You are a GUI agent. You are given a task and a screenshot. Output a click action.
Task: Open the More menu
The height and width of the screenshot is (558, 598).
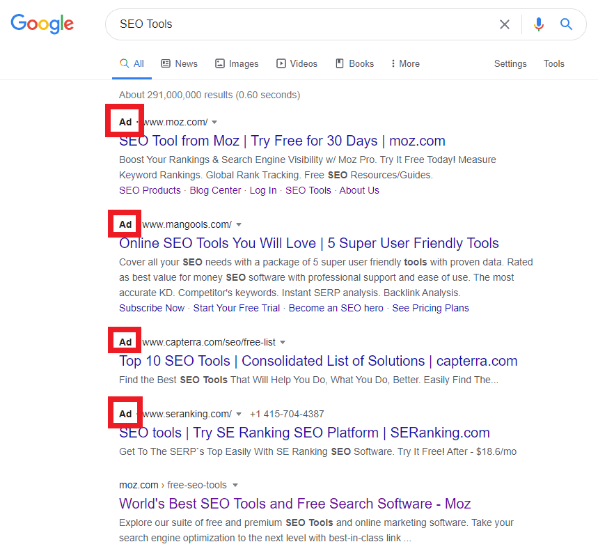pos(405,63)
